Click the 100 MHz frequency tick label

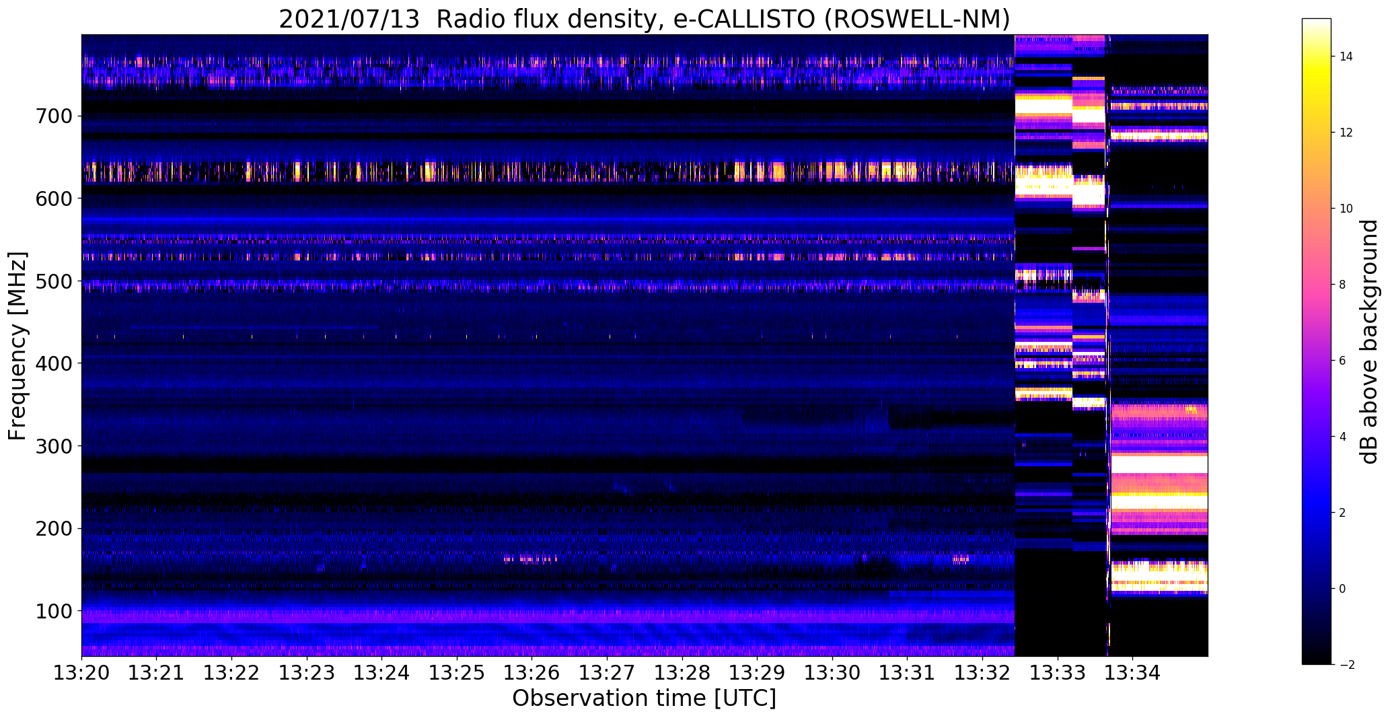53,611
